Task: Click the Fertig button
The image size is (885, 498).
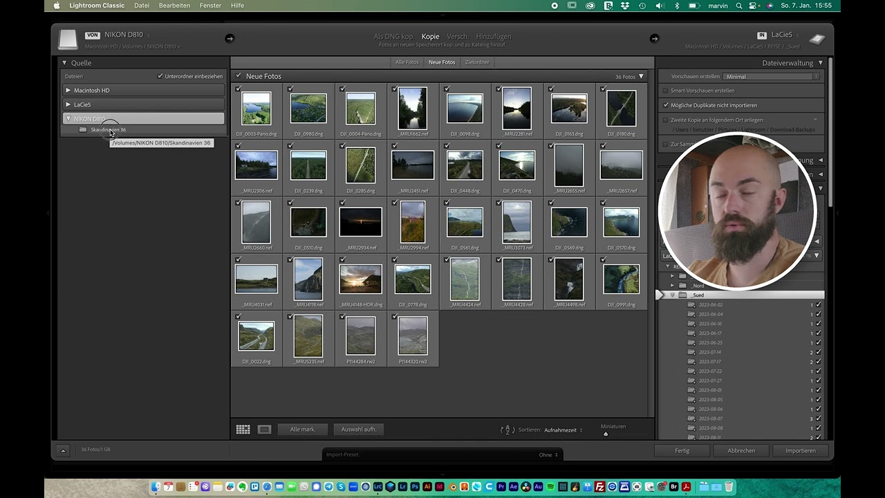Action: [x=682, y=450]
